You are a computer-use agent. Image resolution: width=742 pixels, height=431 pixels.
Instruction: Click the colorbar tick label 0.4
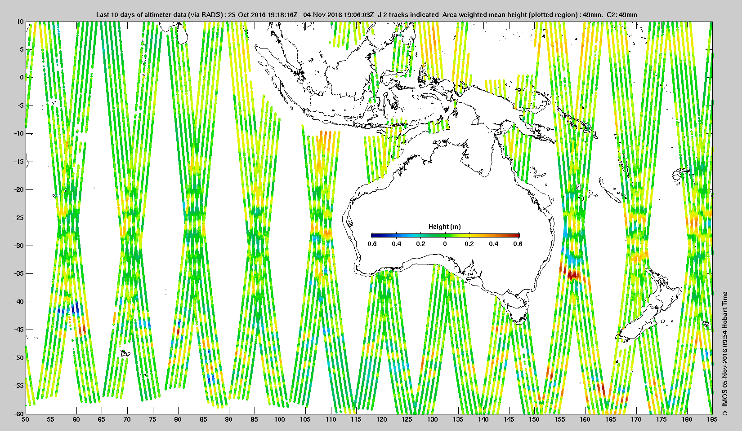[494, 244]
